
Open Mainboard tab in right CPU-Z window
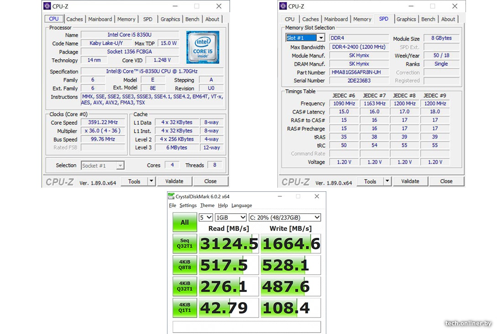coord(336,19)
